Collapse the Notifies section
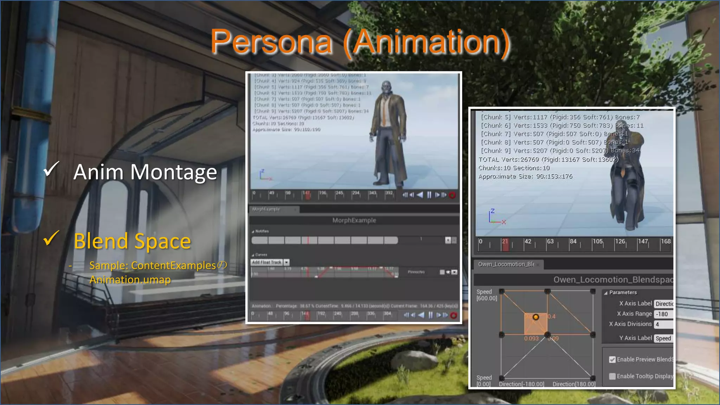The width and height of the screenshot is (720, 405). pyautogui.click(x=253, y=232)
